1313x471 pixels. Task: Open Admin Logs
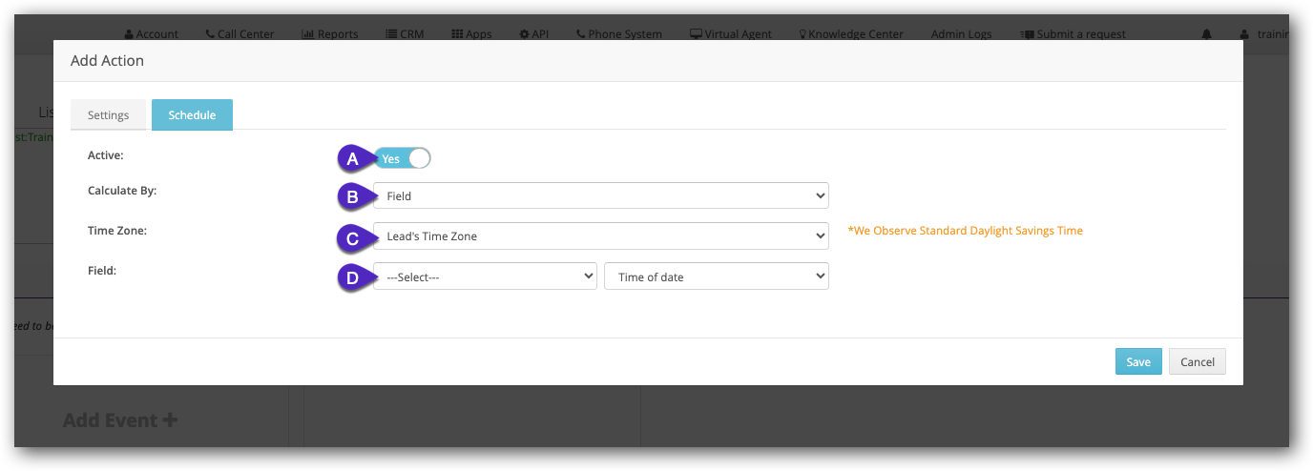click(961, 33)
